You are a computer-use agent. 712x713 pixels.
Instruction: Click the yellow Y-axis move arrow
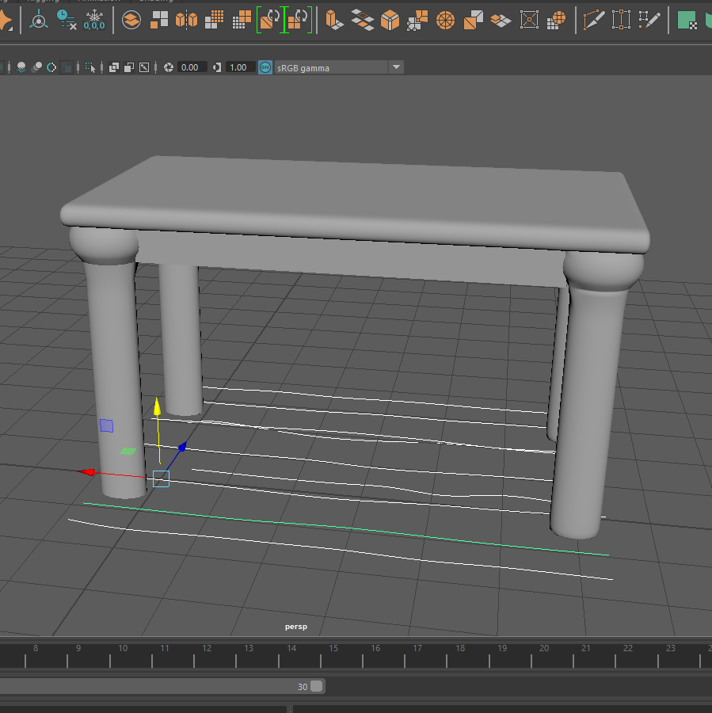click(157, 407)
